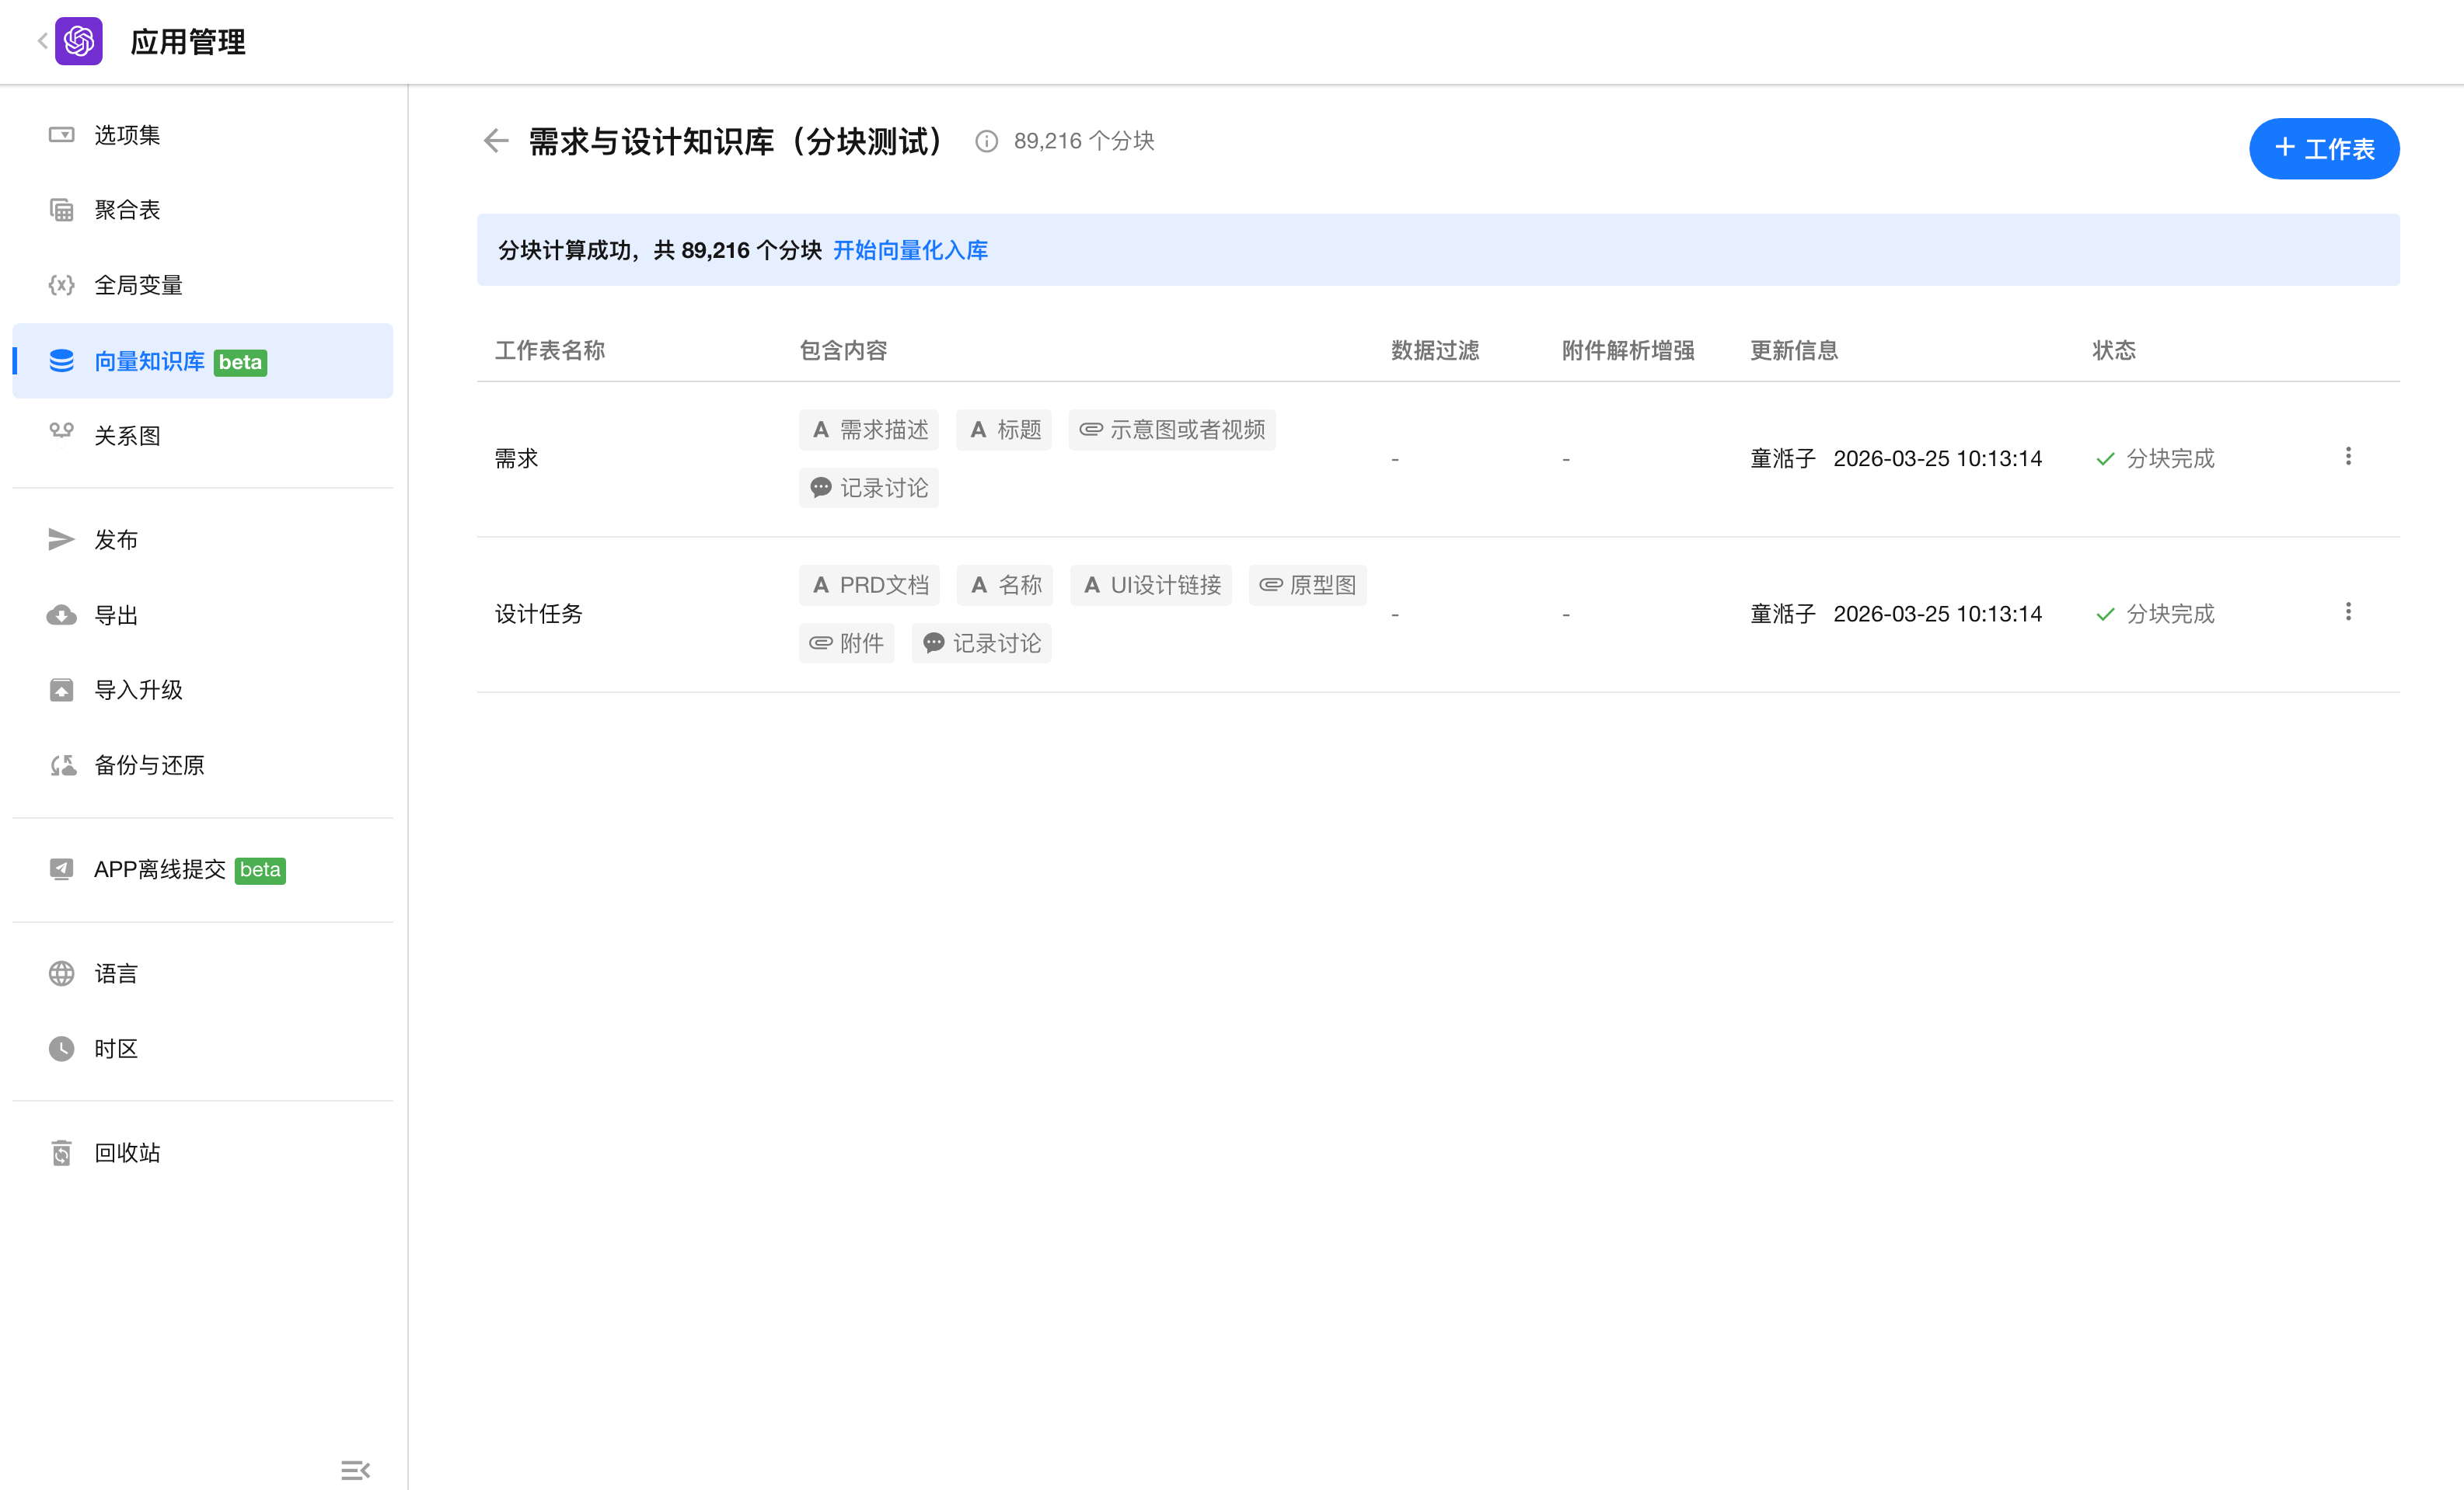Open 备份与还原 page

pyautogui.click(x=149, y=764)
